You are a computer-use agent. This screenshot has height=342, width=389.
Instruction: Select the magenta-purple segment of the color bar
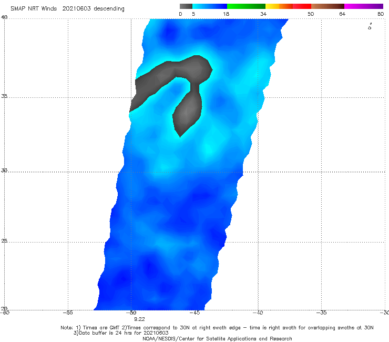coord(364,6)
